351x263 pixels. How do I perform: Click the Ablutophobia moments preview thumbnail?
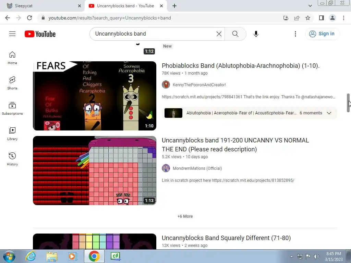pyautogui.click(x=173, y=113)
